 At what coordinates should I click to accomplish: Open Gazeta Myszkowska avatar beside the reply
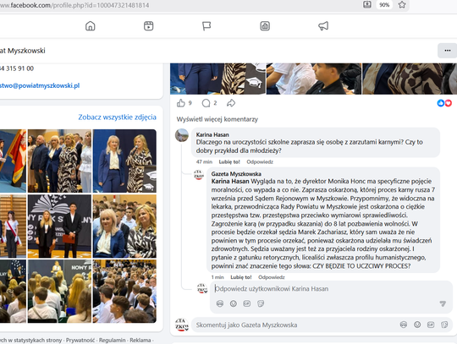coord(199,175)
